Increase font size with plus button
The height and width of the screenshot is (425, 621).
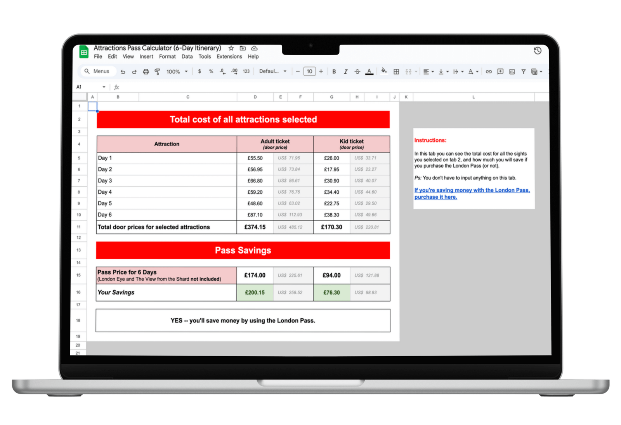[x=321, y=71]
